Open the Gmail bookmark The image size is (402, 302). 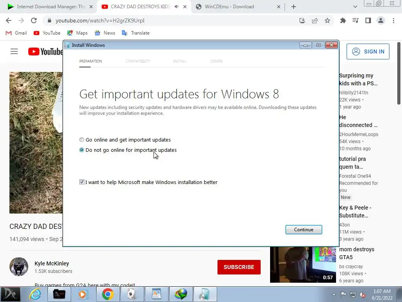[16, 33]
